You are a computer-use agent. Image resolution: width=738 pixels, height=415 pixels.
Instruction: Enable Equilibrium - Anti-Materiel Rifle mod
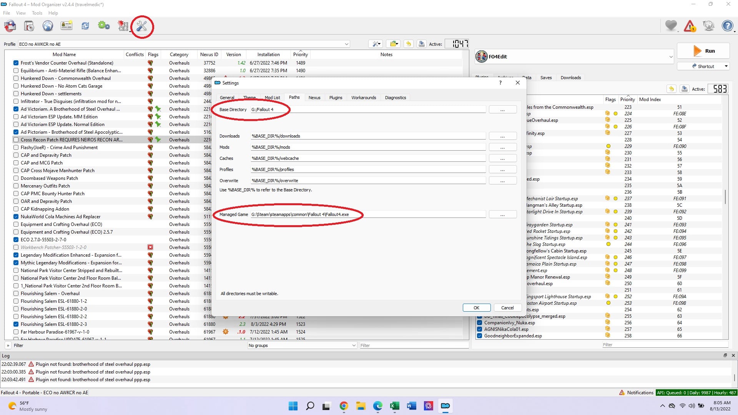(16, 71)
